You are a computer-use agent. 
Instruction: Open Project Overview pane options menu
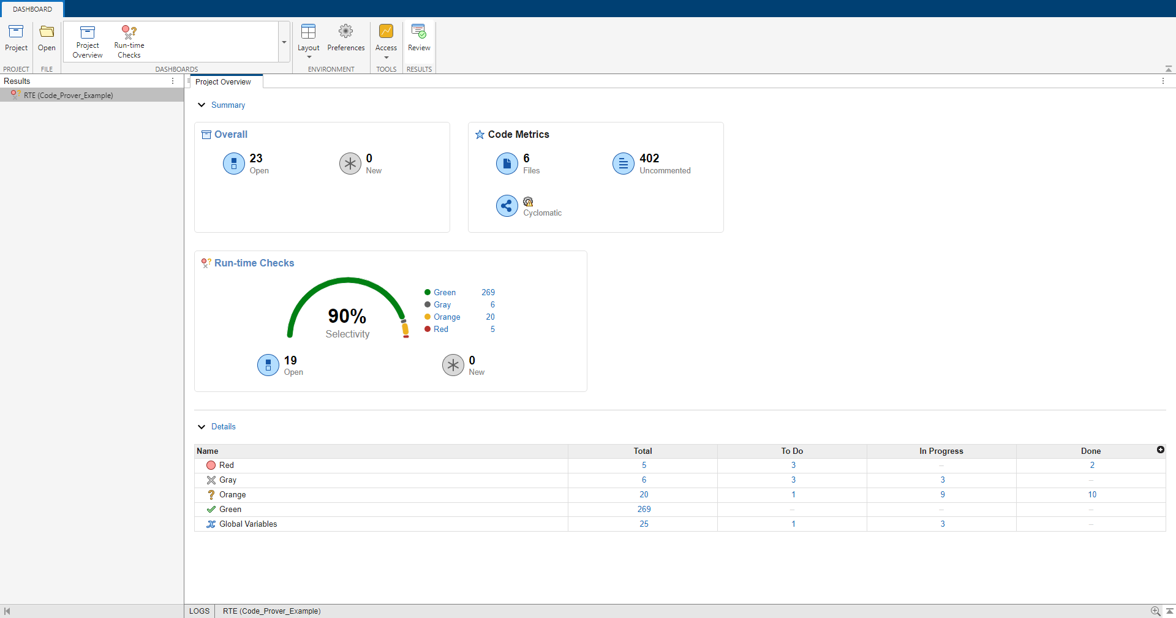(x=1163, y=81)
